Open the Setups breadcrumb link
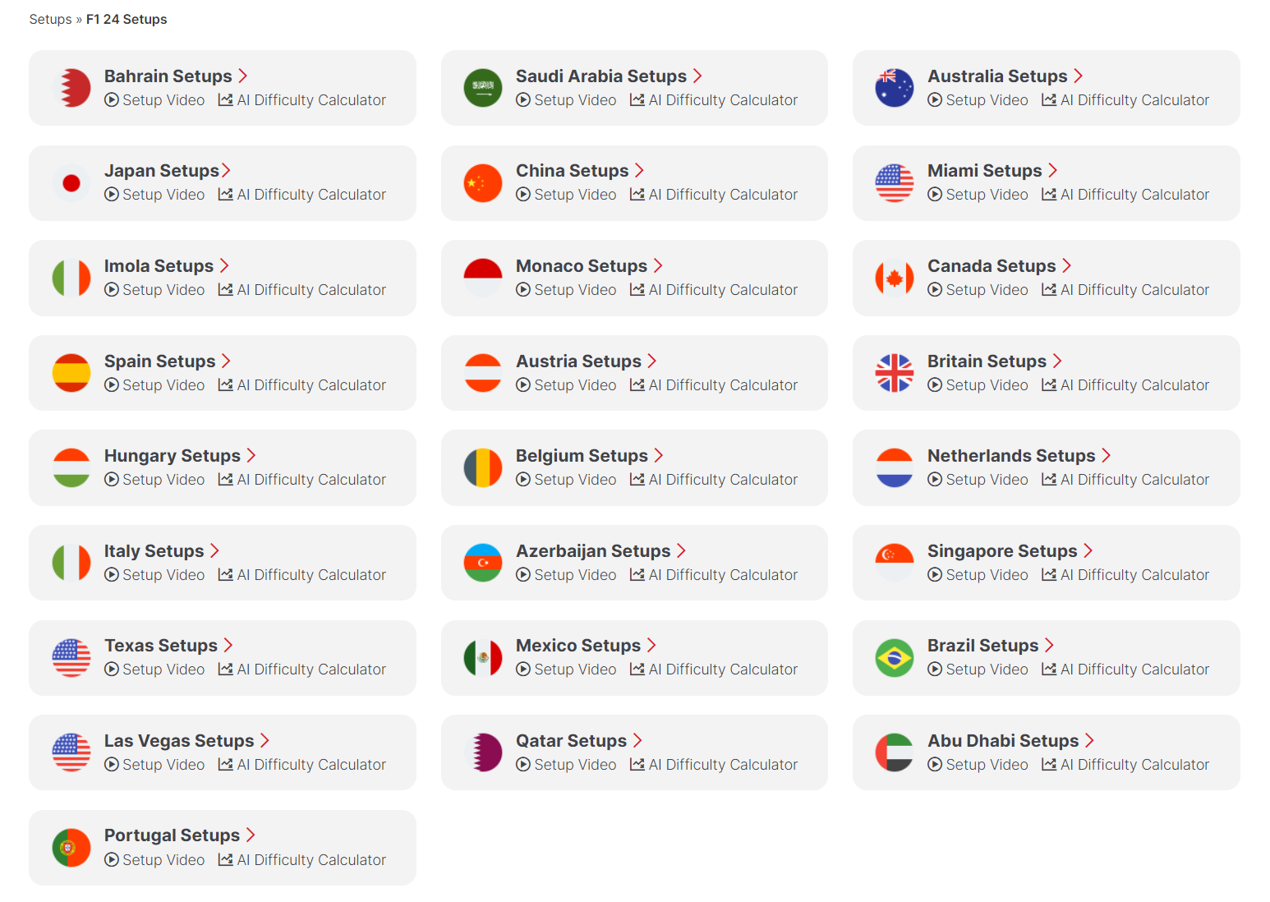The height and width of the screenshot is (902, 1270). [50, 19]
